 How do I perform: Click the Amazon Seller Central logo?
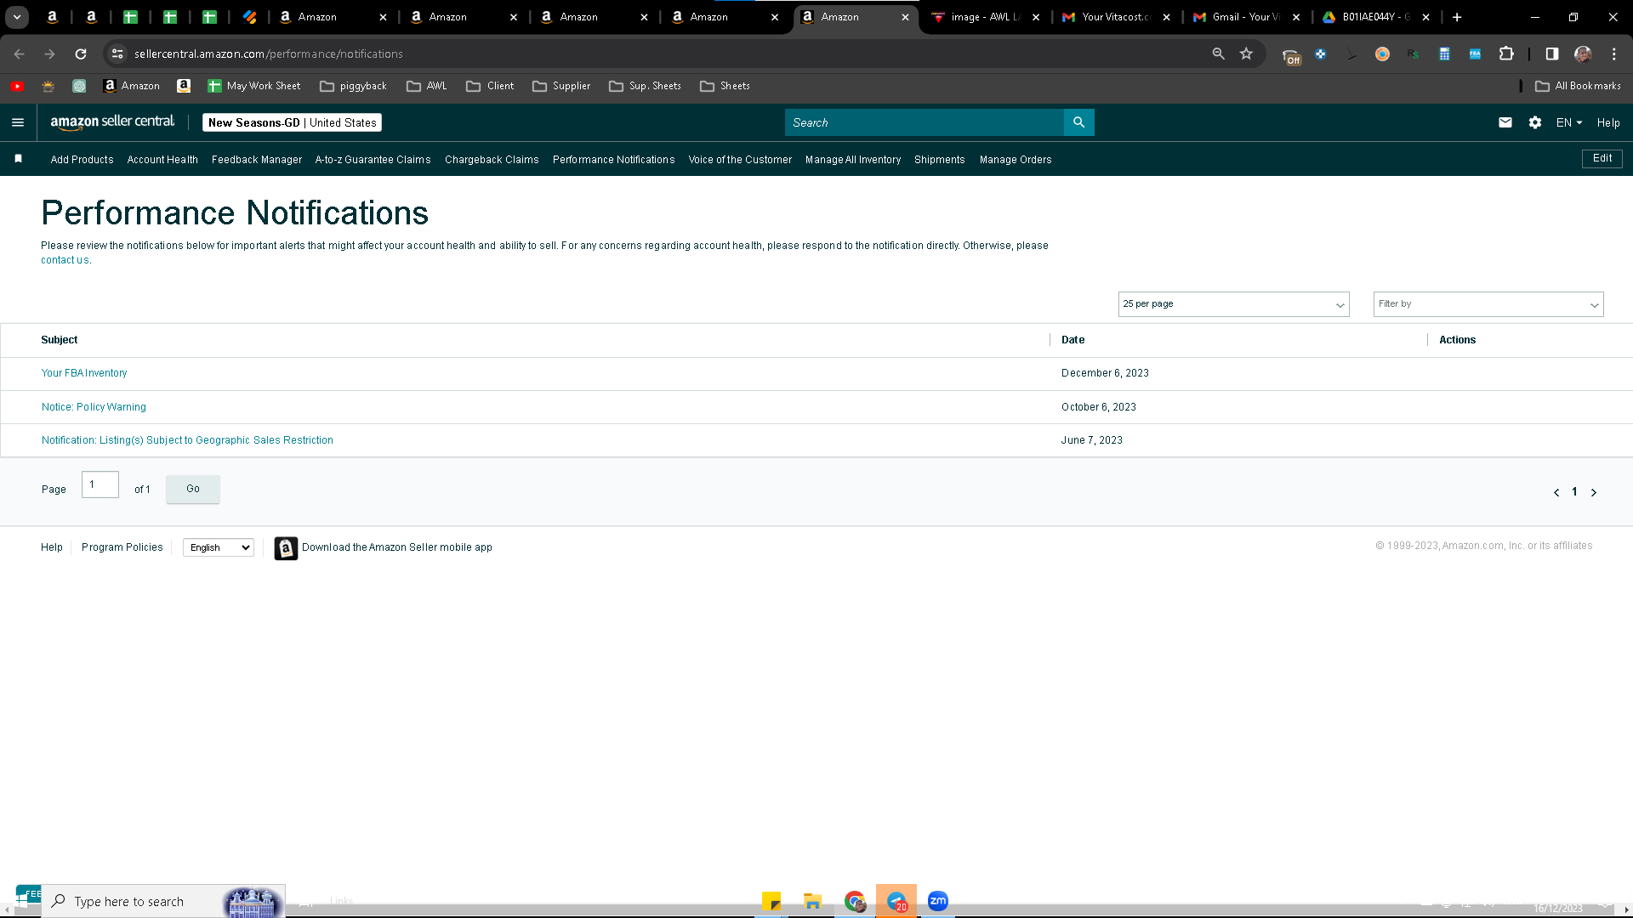click(112, 122)
